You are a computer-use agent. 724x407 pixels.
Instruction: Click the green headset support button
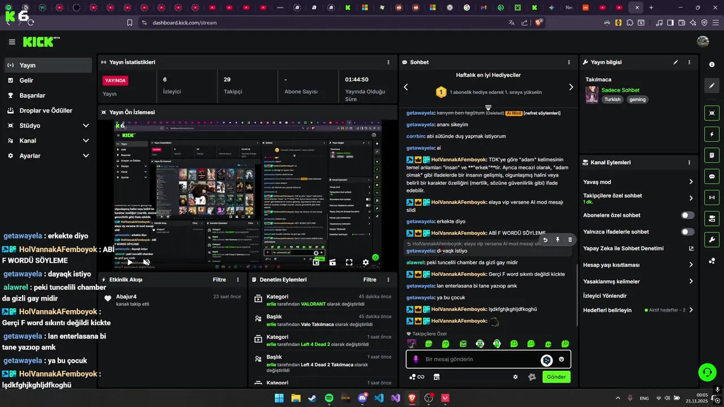(x=707, y=372)
